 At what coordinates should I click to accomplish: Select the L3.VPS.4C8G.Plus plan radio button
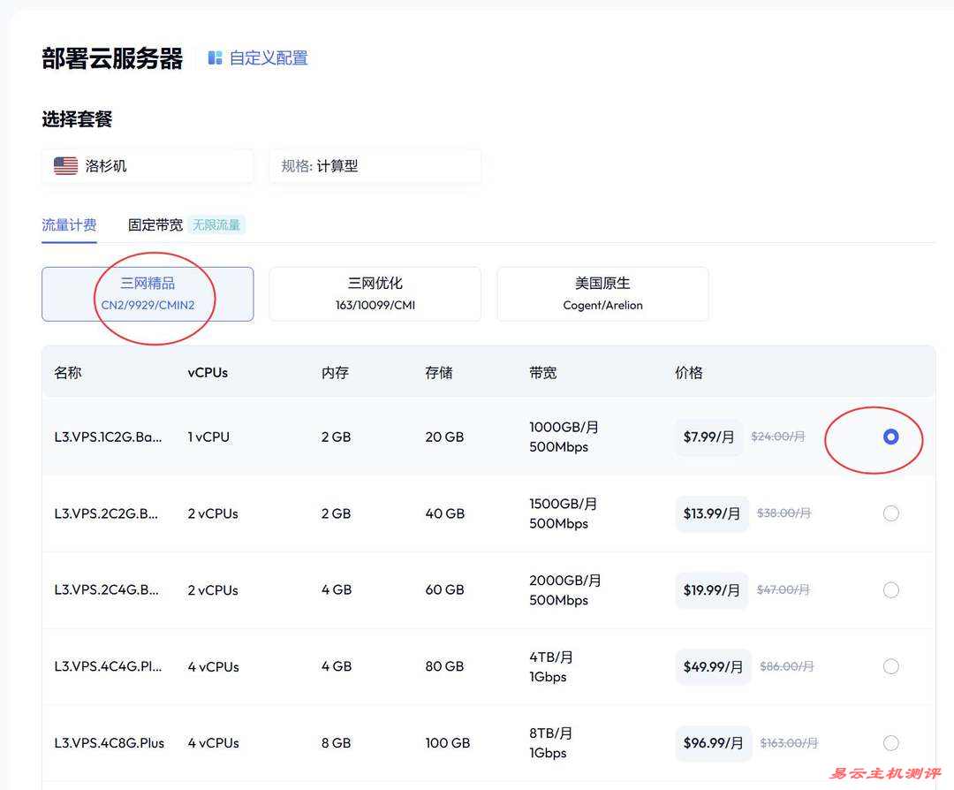point(890,742)
